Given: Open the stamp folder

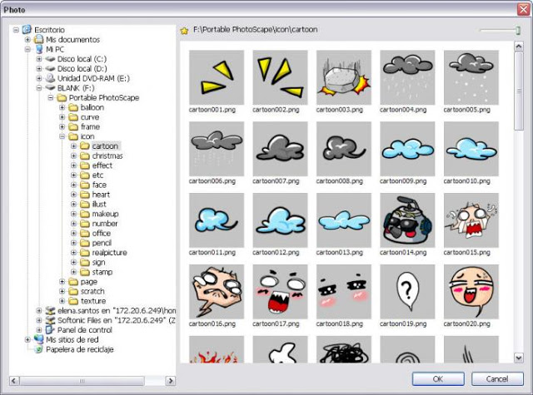Looking at the screenshot, I should pyautogui.click(x=102, y=272).
